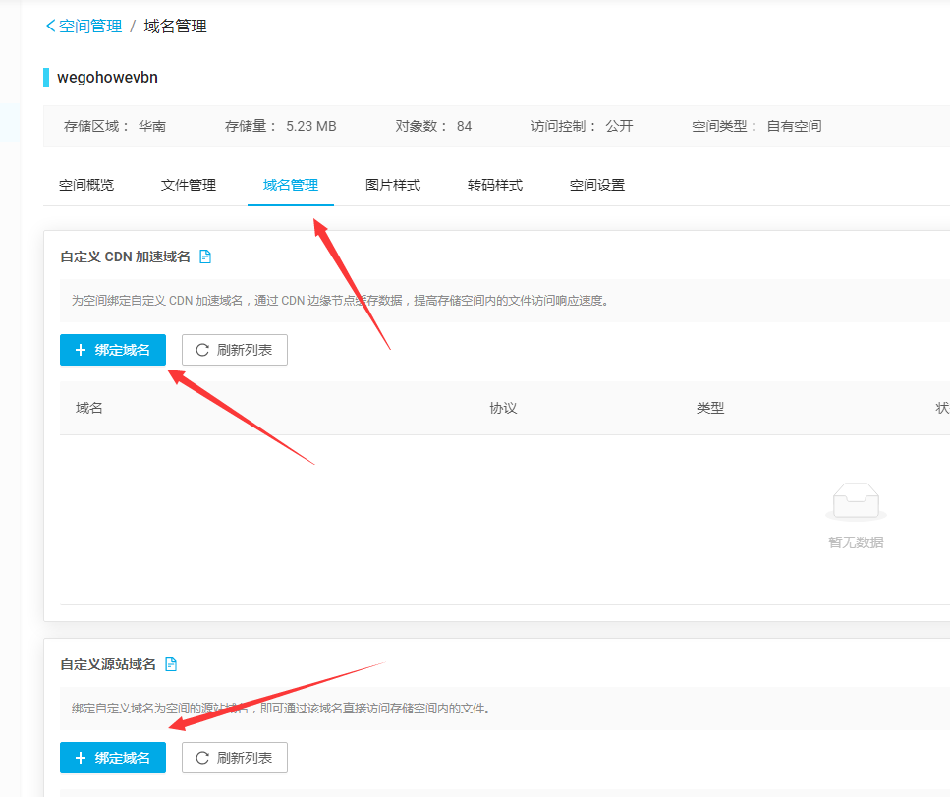Switch to the 图片样式 tab

click(393, 185)
